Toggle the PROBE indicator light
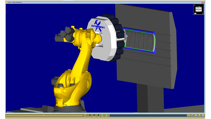The width and height of the screenshot is (211, 119). pos(94,115)
